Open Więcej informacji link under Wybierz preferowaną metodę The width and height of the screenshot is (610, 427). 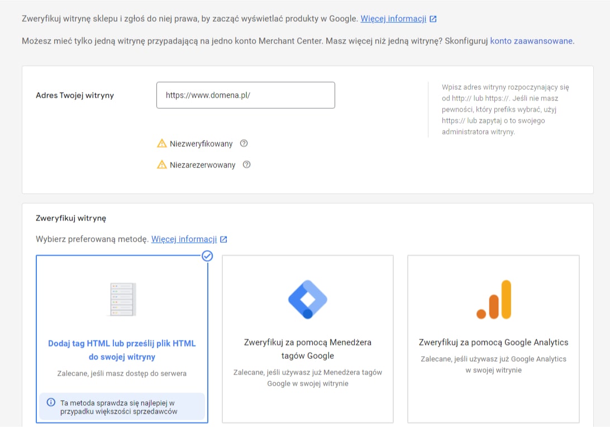[184, 239]
